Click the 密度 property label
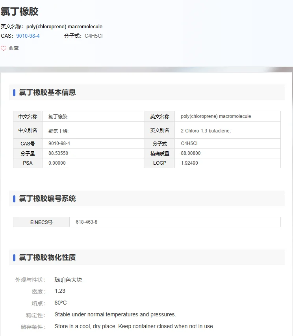The width and height of the screenshot is (293, 336). tap(38, 292)
